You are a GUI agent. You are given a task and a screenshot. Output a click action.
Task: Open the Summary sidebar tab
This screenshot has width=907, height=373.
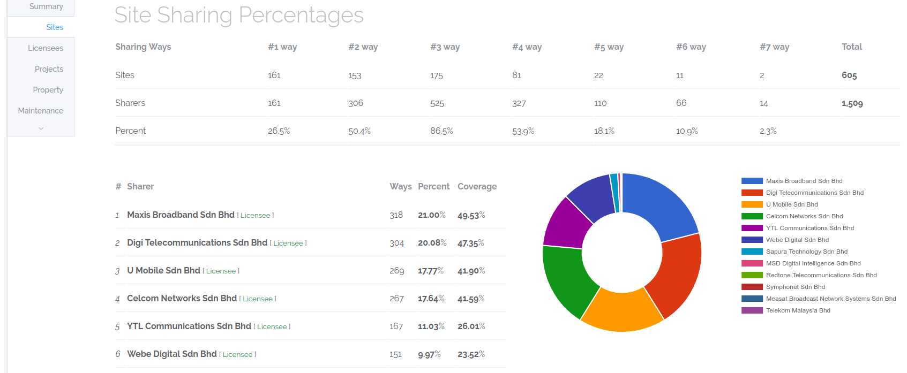[46, 6]
